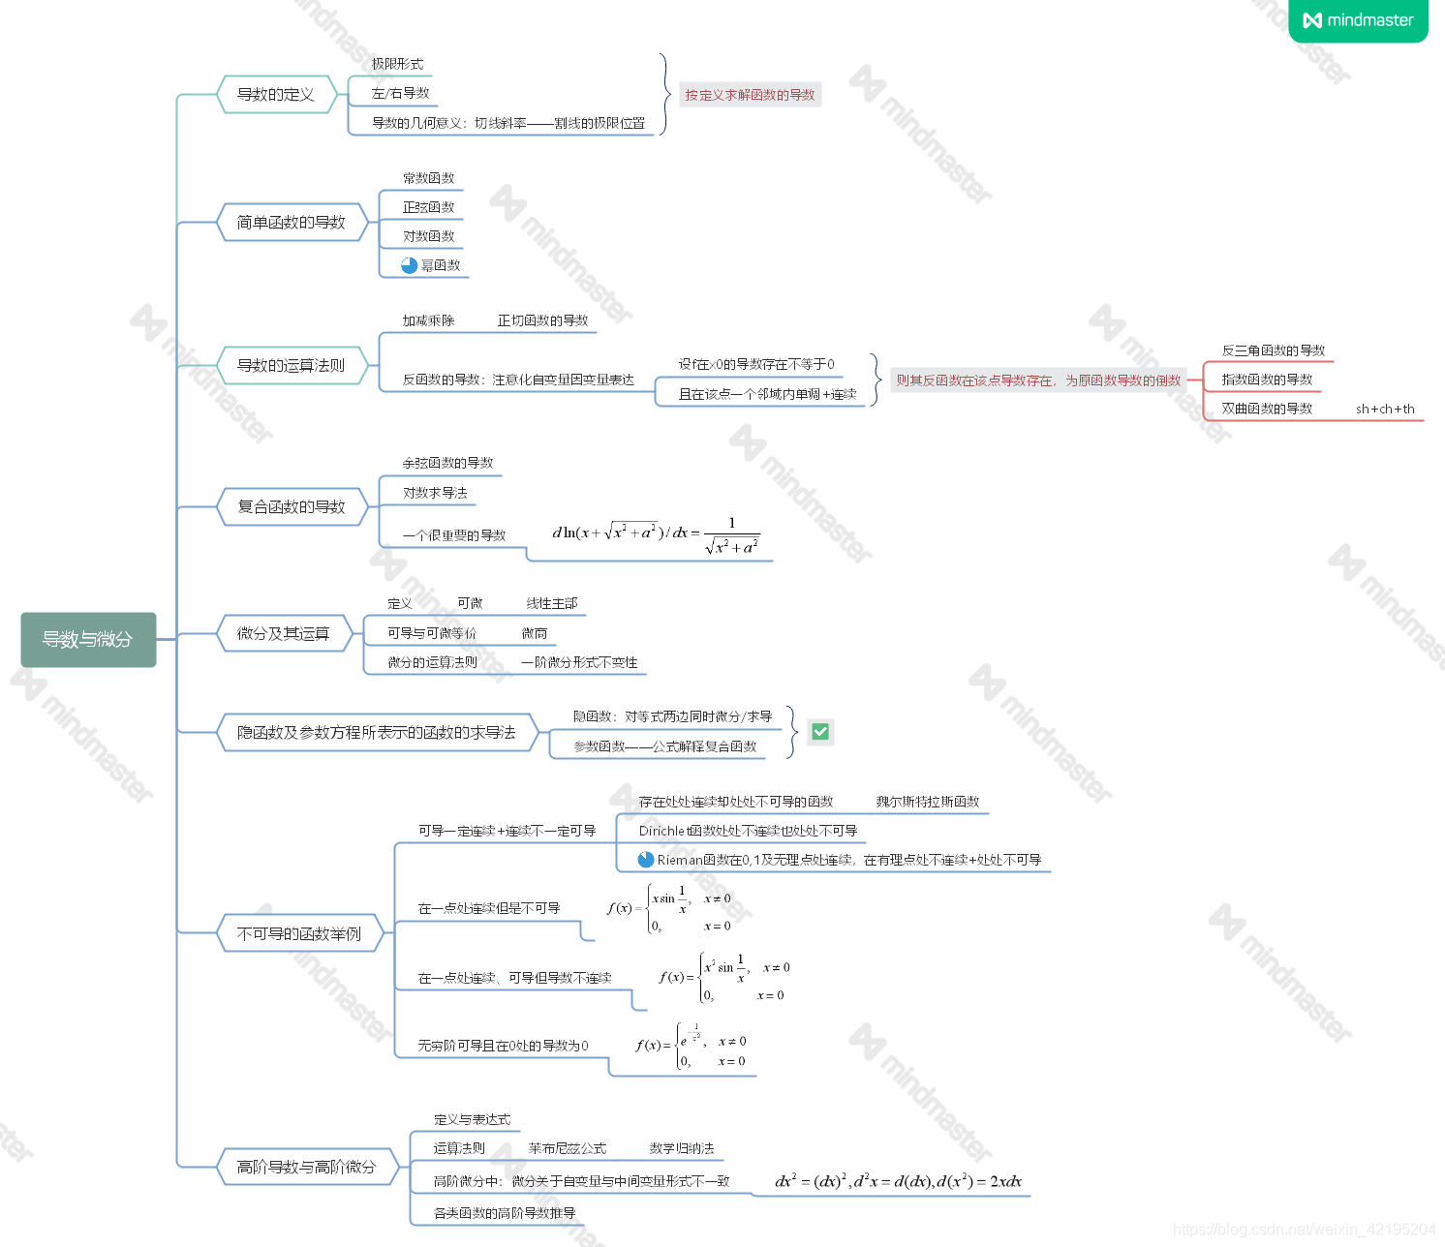The image size is (1445, 1247).
Task: Click the exponential piecewise f(x) formula
Action: (x=691, y=1046)
